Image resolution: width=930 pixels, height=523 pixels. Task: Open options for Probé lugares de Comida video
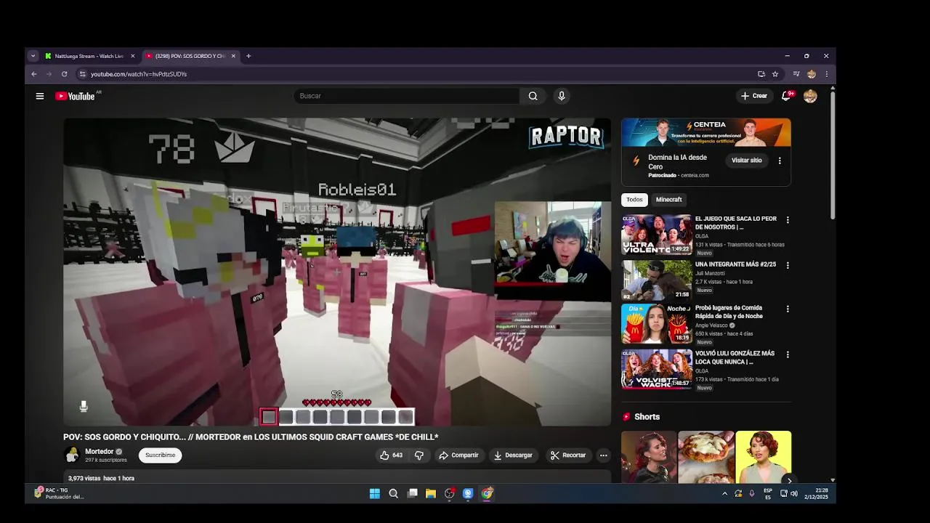point(788,309)
